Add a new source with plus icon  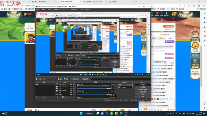click(x=57, y=97)
